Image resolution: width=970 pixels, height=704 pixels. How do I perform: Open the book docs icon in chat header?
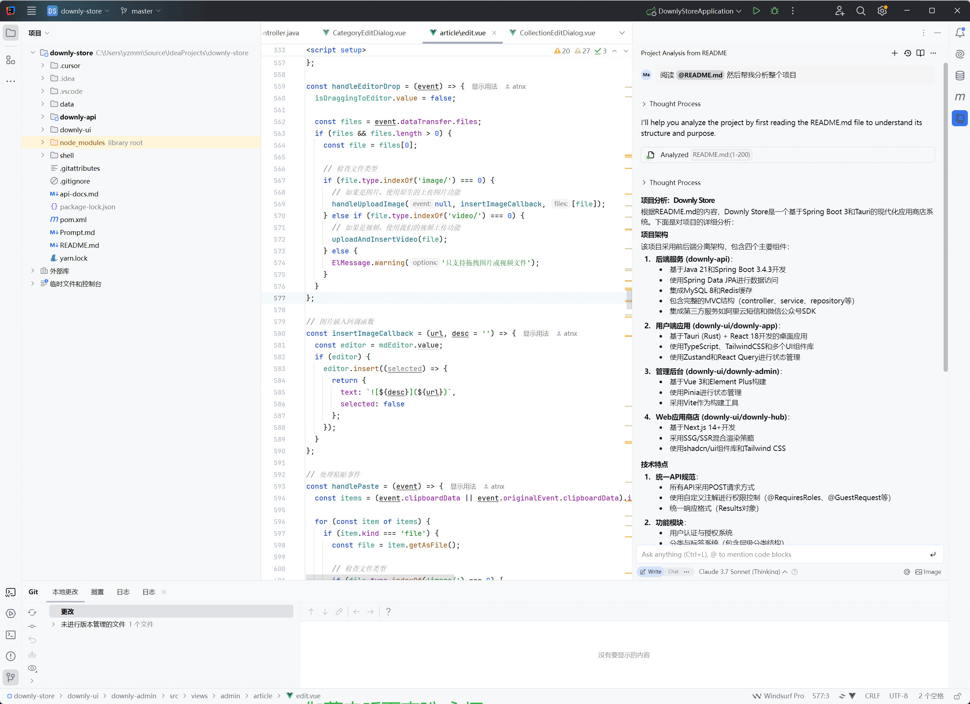(x=920, y=53)
